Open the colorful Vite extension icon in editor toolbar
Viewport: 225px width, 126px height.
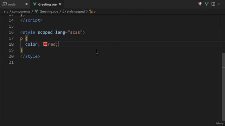200,4
